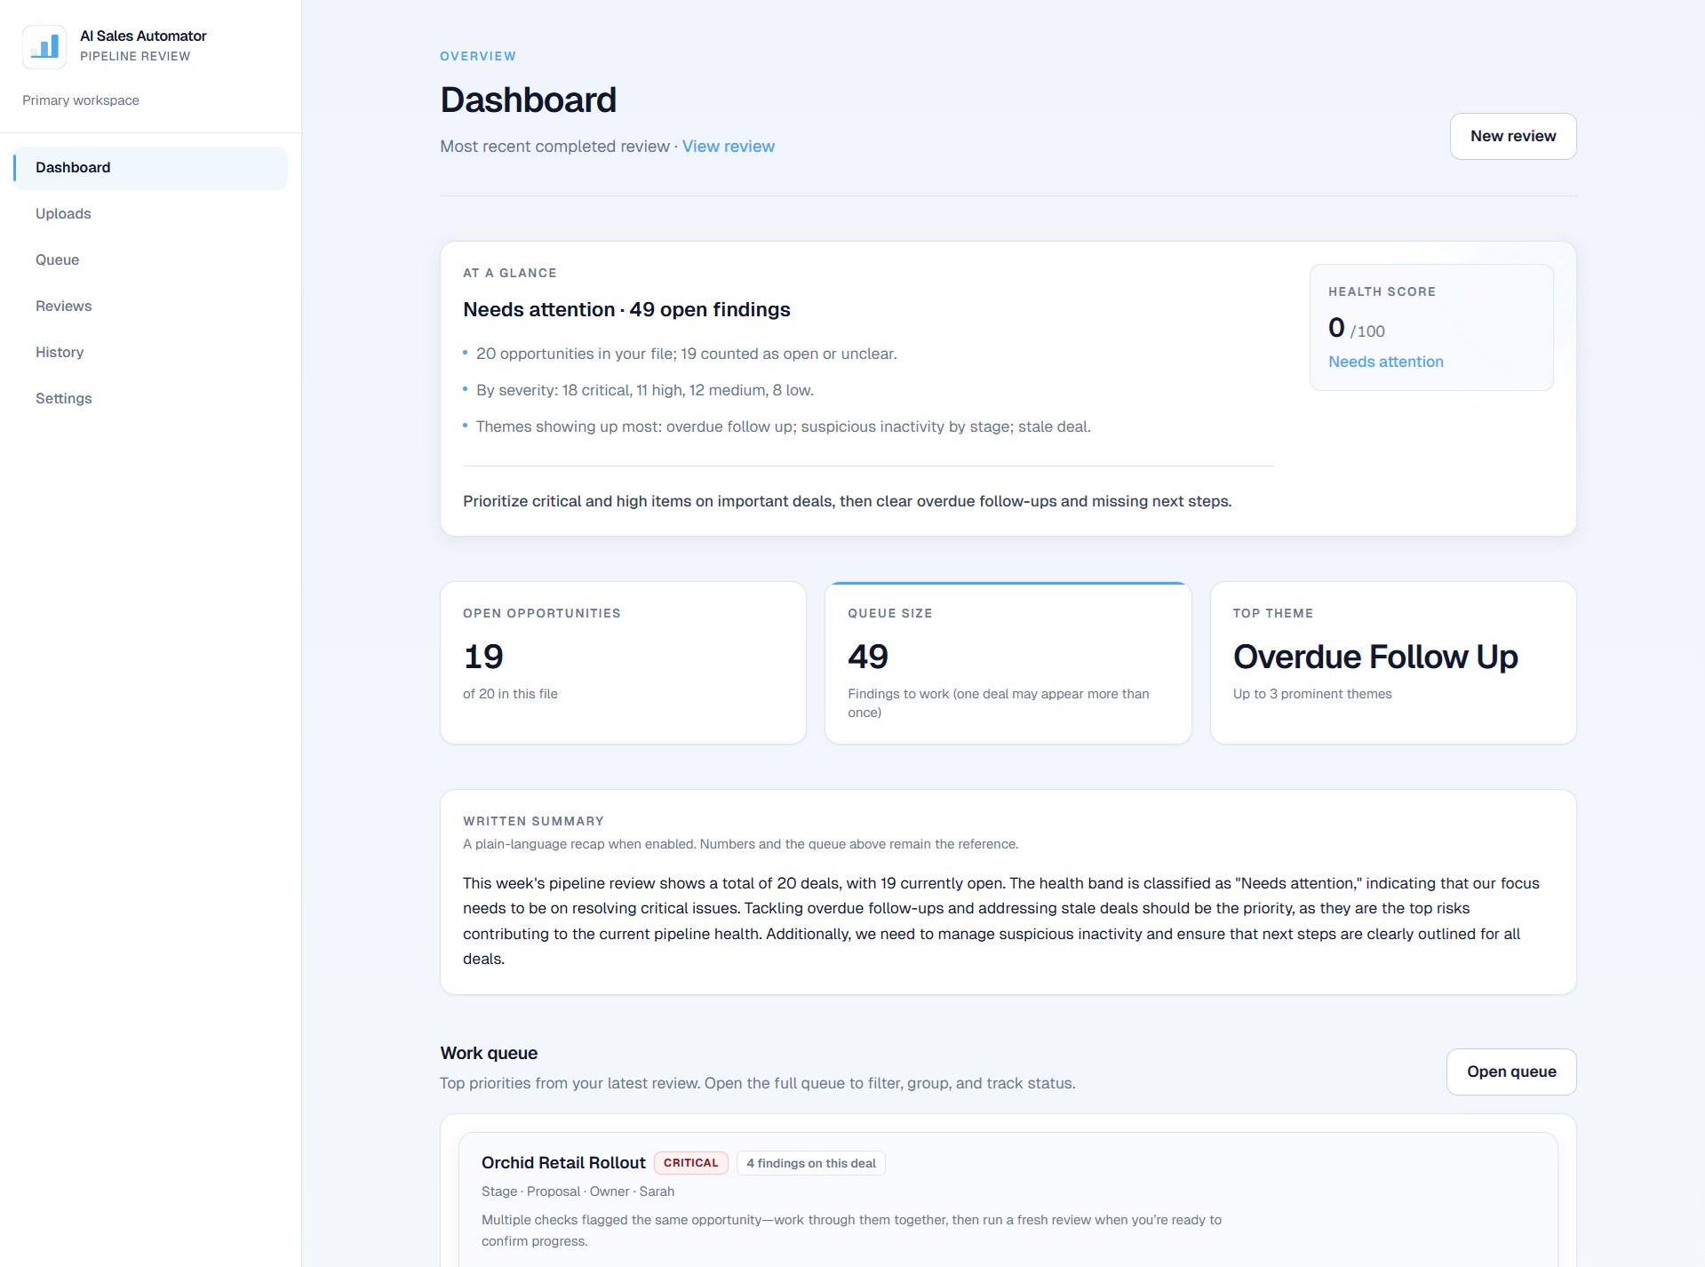Click the Open Opportunities card showing 19

click(x=622, y=662)
